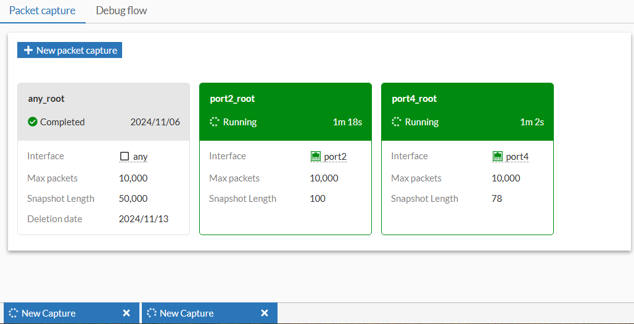The height and width of the screenshot is (324, 634).
Task: Click the plus icon on New packet capture
Action: tap(28, 51)
